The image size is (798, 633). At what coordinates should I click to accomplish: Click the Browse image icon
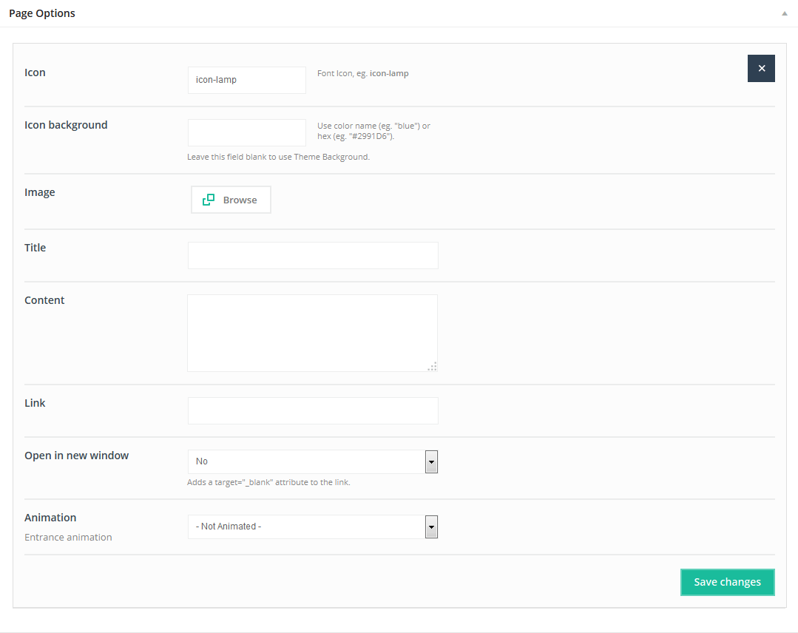pyautogui.click(x=209, y=200)
